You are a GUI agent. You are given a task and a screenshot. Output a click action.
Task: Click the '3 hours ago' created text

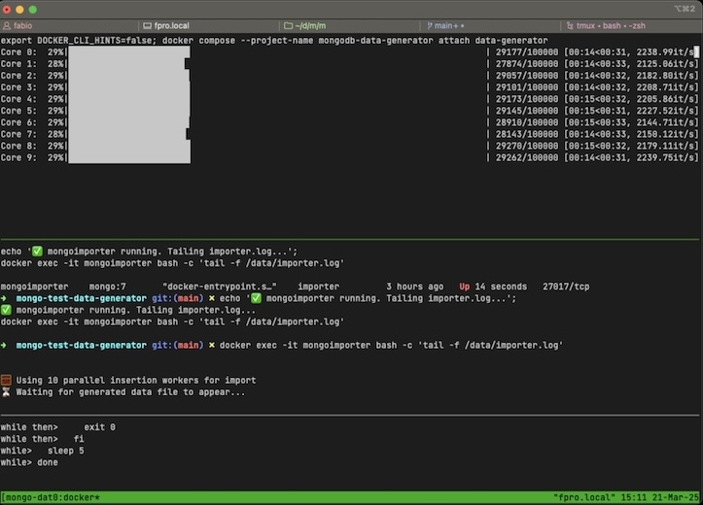[415, 286]
